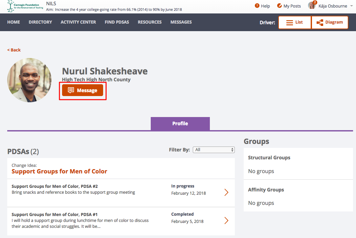Open the Help link
This screenshot has width=356, height=238.
coord(265,6)
